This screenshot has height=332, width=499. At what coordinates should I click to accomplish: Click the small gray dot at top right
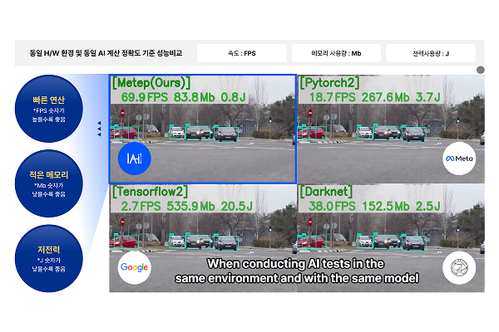click(x=480, y=71)
